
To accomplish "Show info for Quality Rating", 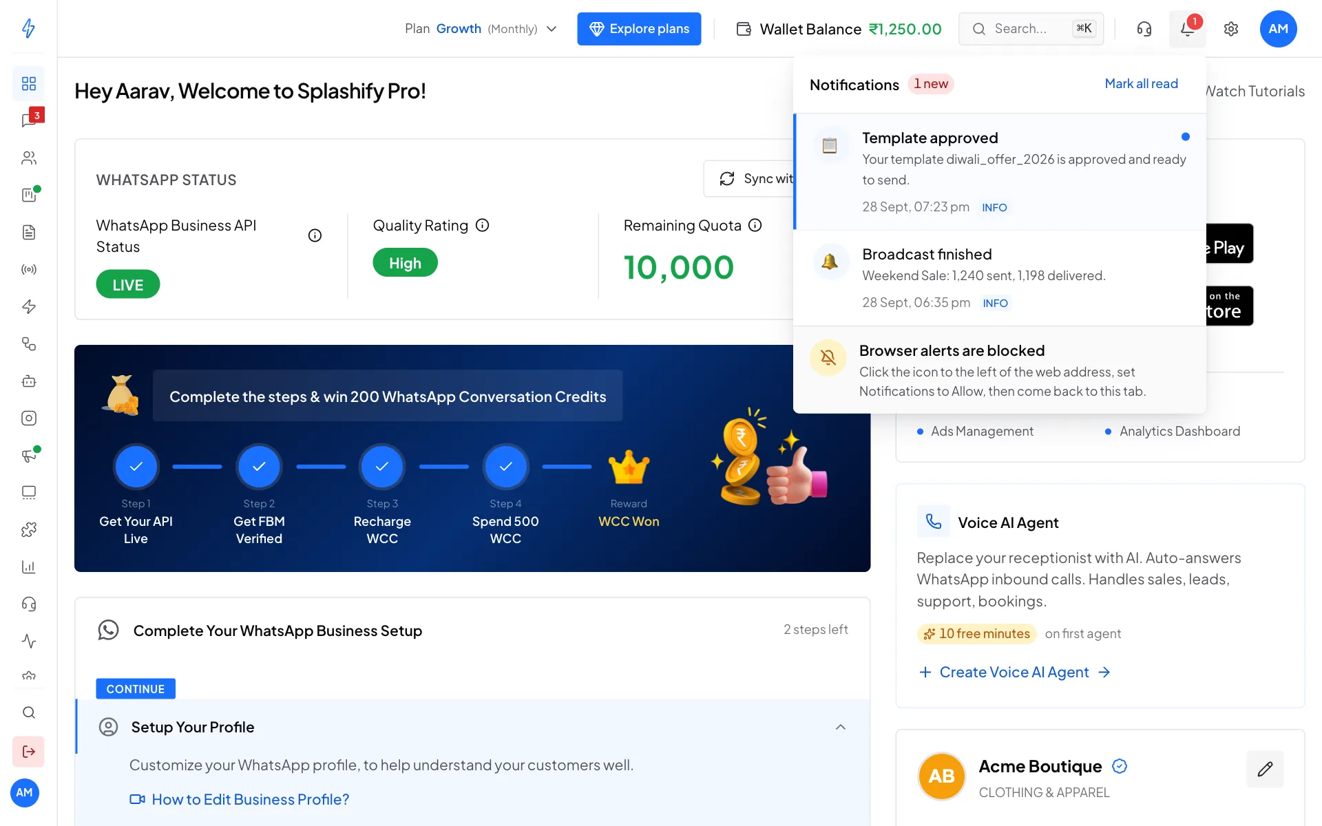I will tap(483, 225).
